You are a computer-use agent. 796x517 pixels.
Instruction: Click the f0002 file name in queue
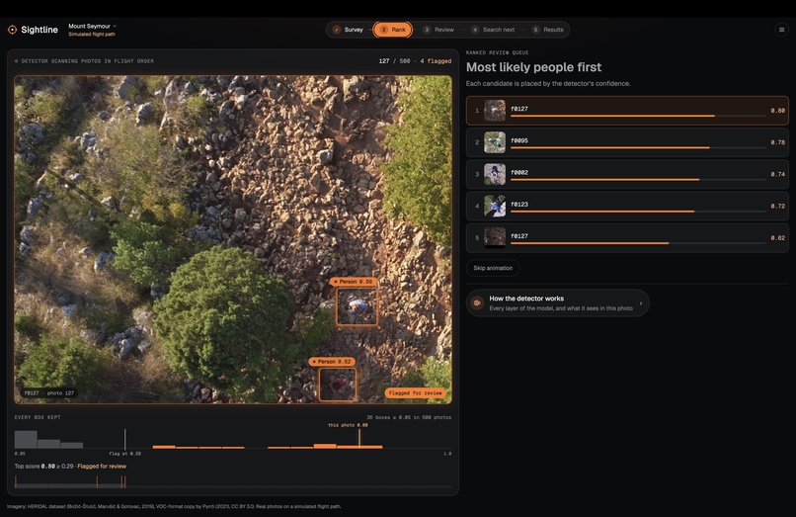[519, 172]
